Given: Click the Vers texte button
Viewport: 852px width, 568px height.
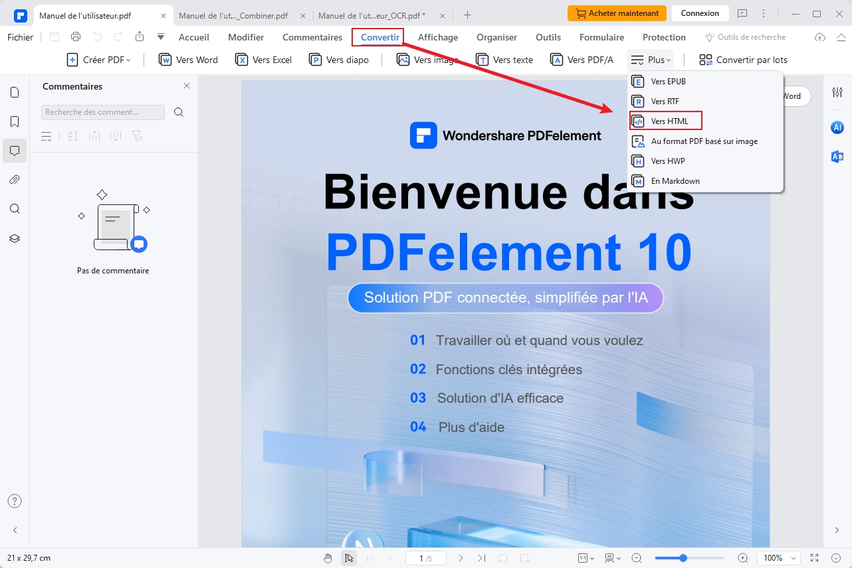Looking at the screenshot, I should point(504,60).
